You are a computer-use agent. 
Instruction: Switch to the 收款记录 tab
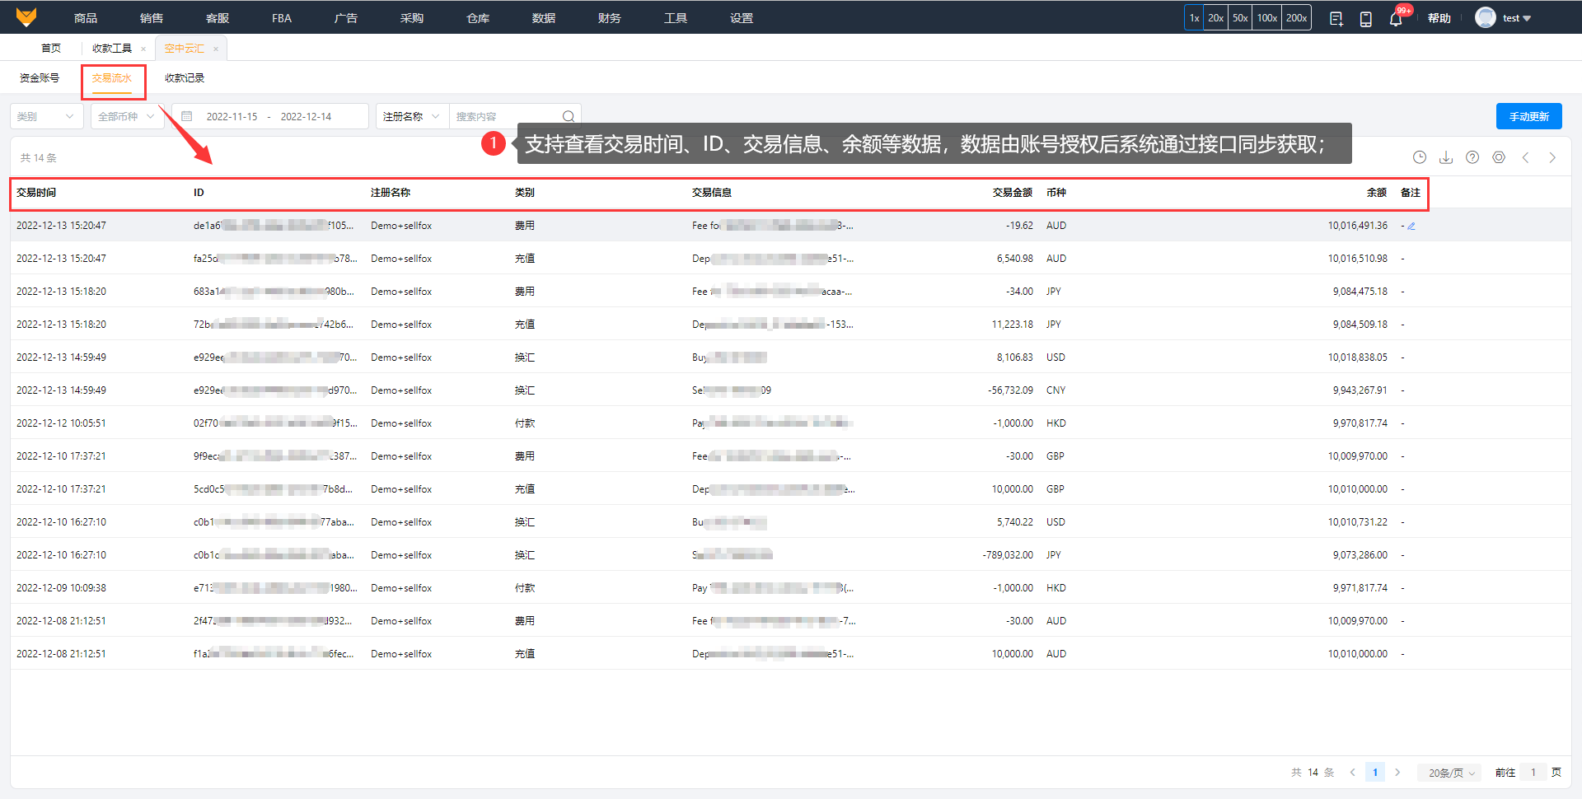coord(185,78)
